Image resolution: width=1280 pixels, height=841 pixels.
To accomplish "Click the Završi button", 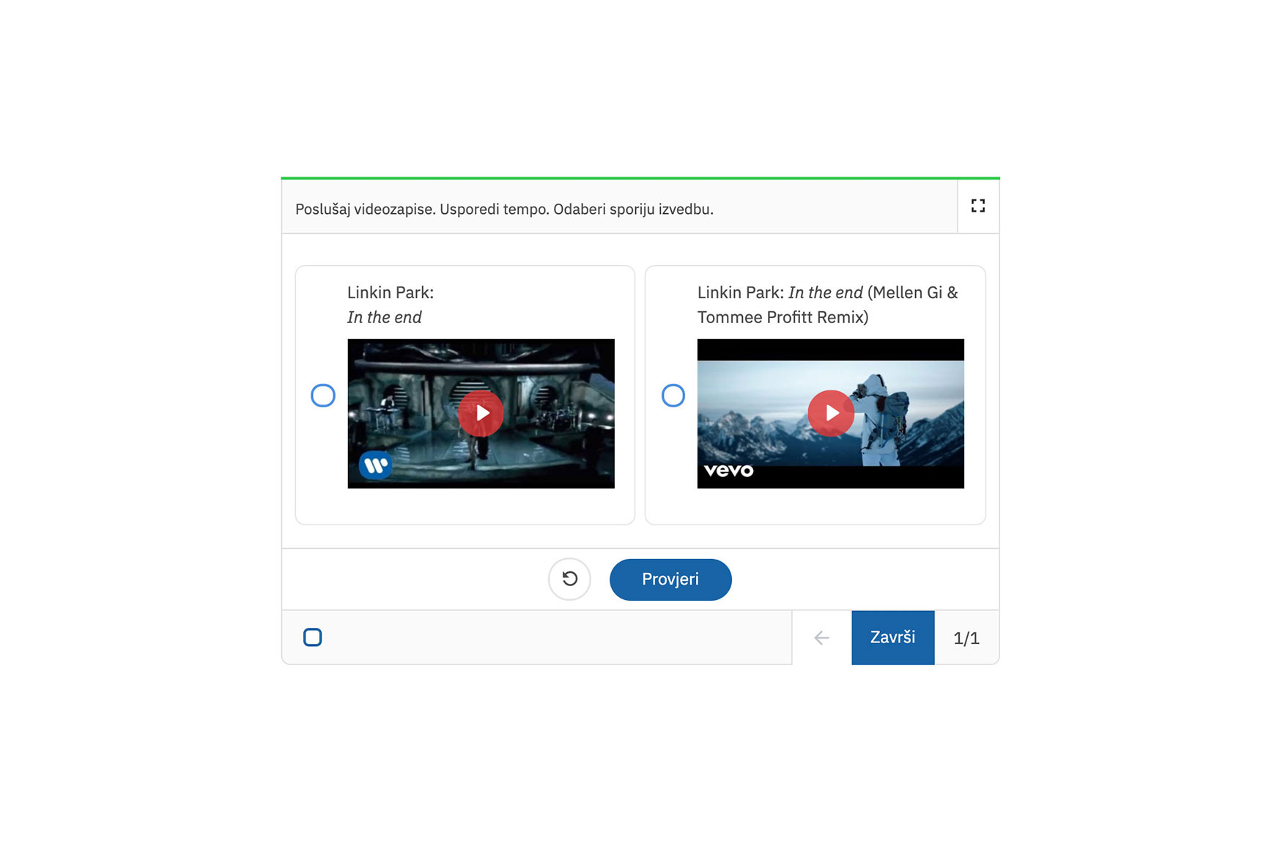I will [892, 637].
